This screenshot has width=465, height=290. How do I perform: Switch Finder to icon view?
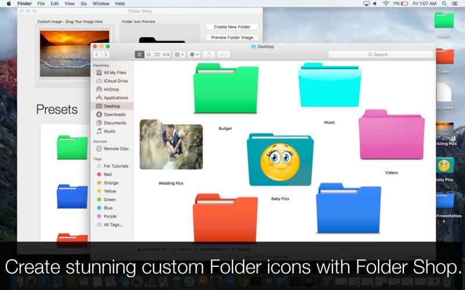point(139,55)
